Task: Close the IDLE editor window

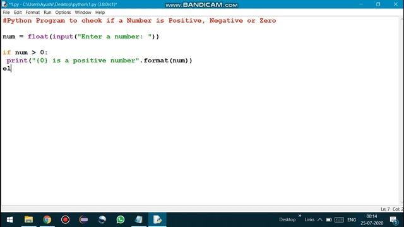Action: (396, 4)
